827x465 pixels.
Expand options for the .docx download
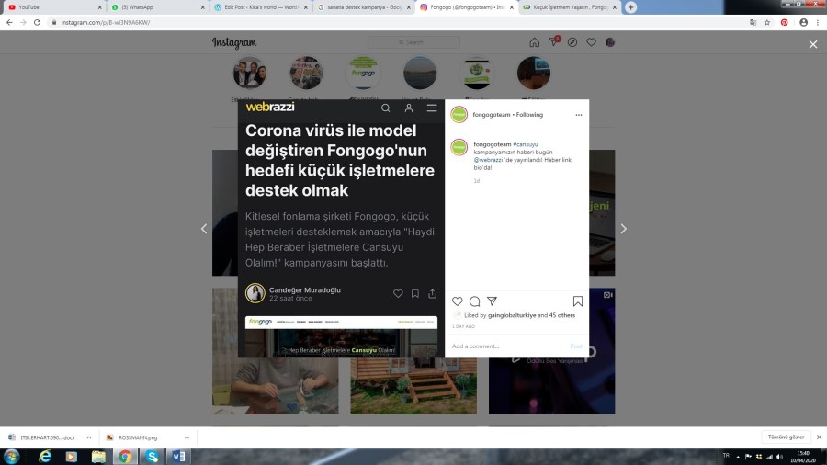[89, 437]
